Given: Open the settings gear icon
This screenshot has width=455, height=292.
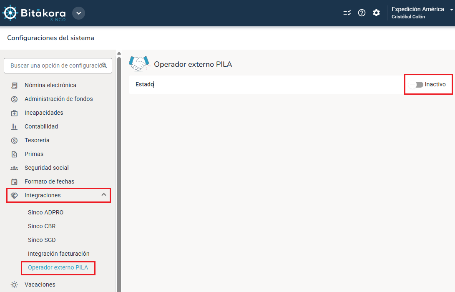Looking at the screenshot, I should [x=376, y=13].
